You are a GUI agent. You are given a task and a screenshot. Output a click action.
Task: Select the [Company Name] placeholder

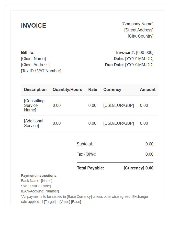pos(137,24)
